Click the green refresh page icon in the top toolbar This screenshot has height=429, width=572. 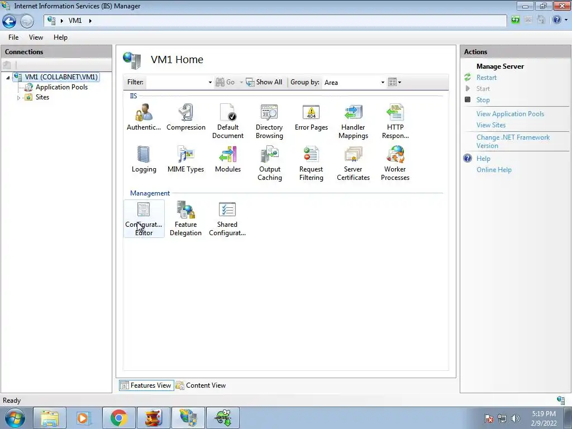pos(515,20)
